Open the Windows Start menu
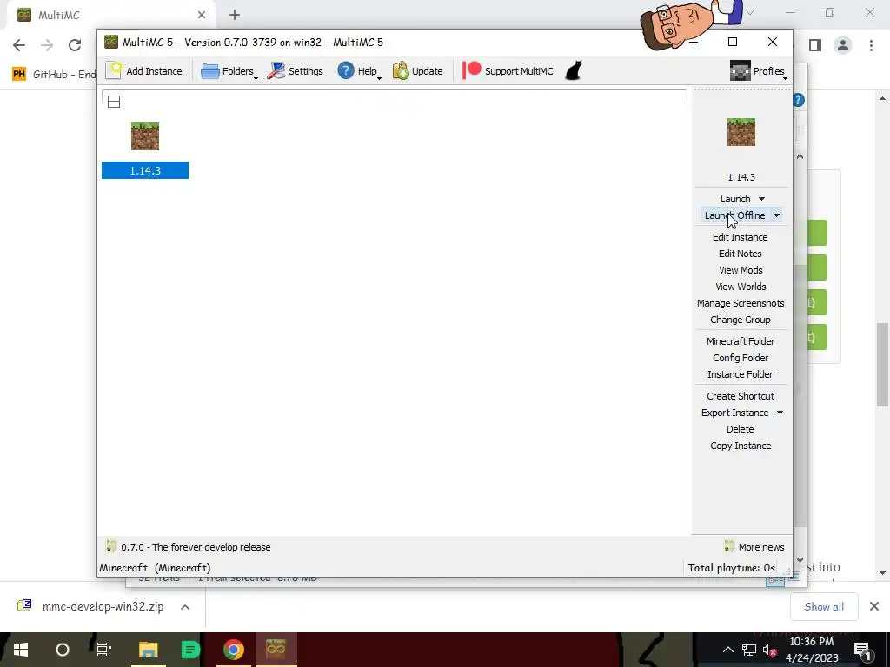The height and width of the screenshot is (667, 890). pos(21,650)
